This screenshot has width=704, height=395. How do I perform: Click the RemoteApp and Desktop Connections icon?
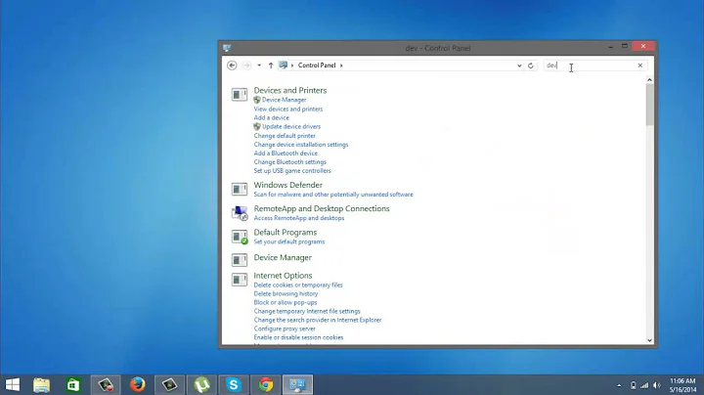240,213
